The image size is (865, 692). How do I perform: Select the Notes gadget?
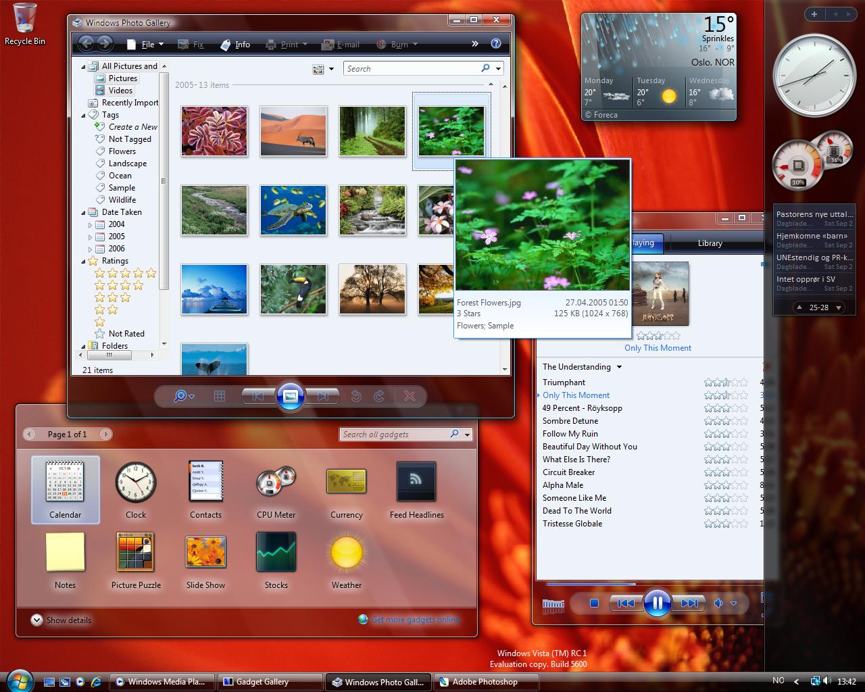(65, 560)
